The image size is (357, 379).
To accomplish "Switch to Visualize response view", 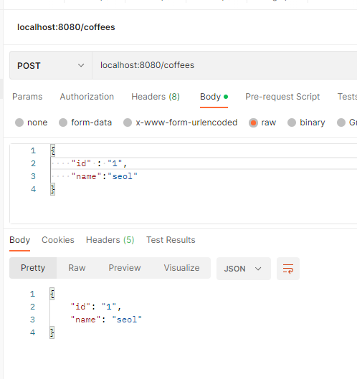I will tap(181, 268).
